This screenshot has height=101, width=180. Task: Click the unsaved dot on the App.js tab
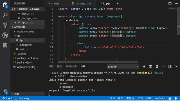pyautogui.click(x=118, y=3)
